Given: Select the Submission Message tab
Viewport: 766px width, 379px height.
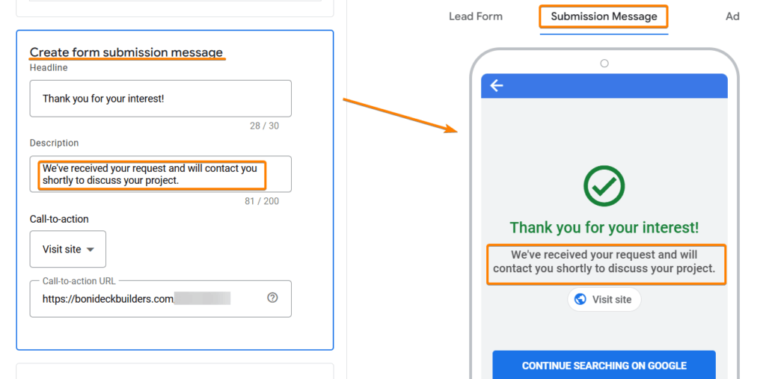Looking at the screenshot, I should tap(604, 16).
